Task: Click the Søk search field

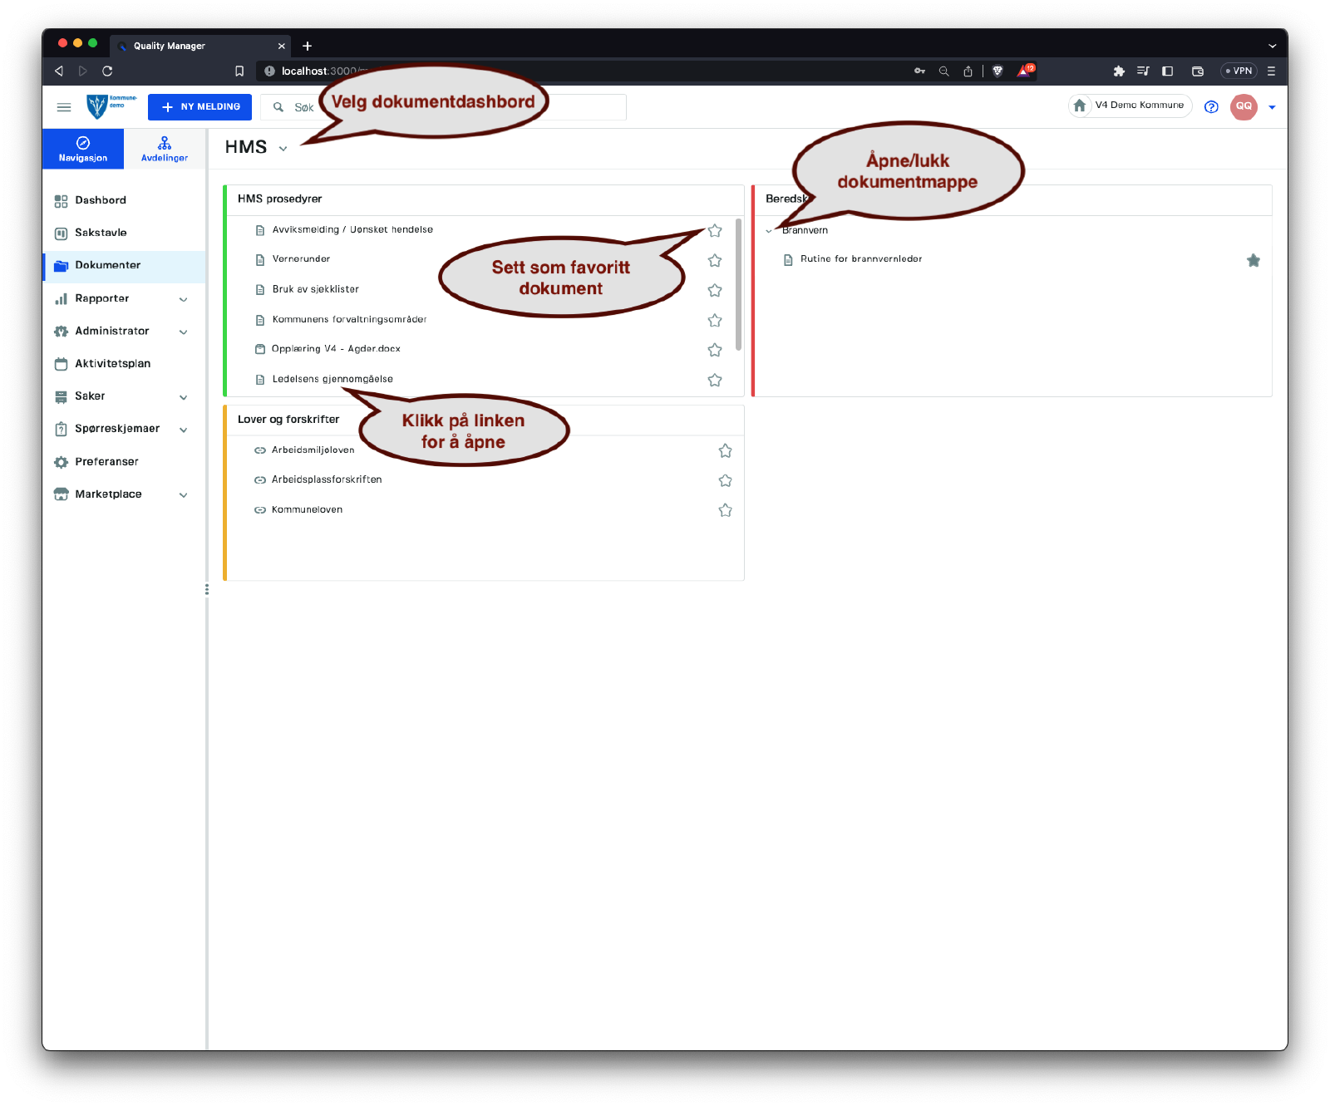Action: tap(304, 108)
